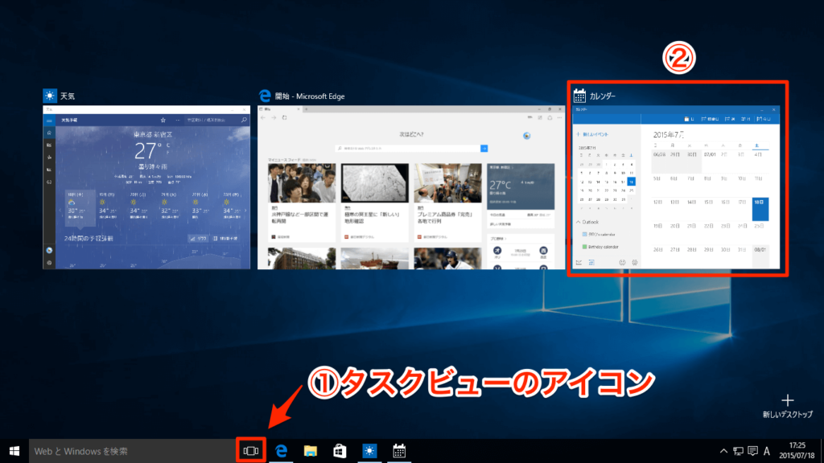
Task: Open the taskbar clock and date
Action: click(x=797, y=451)
